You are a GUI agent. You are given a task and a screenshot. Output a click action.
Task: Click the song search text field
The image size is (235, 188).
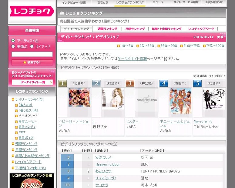tap(32, 54)
